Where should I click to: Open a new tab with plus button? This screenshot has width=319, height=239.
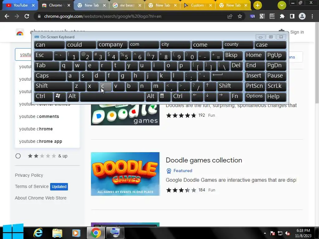coord(258,5)
